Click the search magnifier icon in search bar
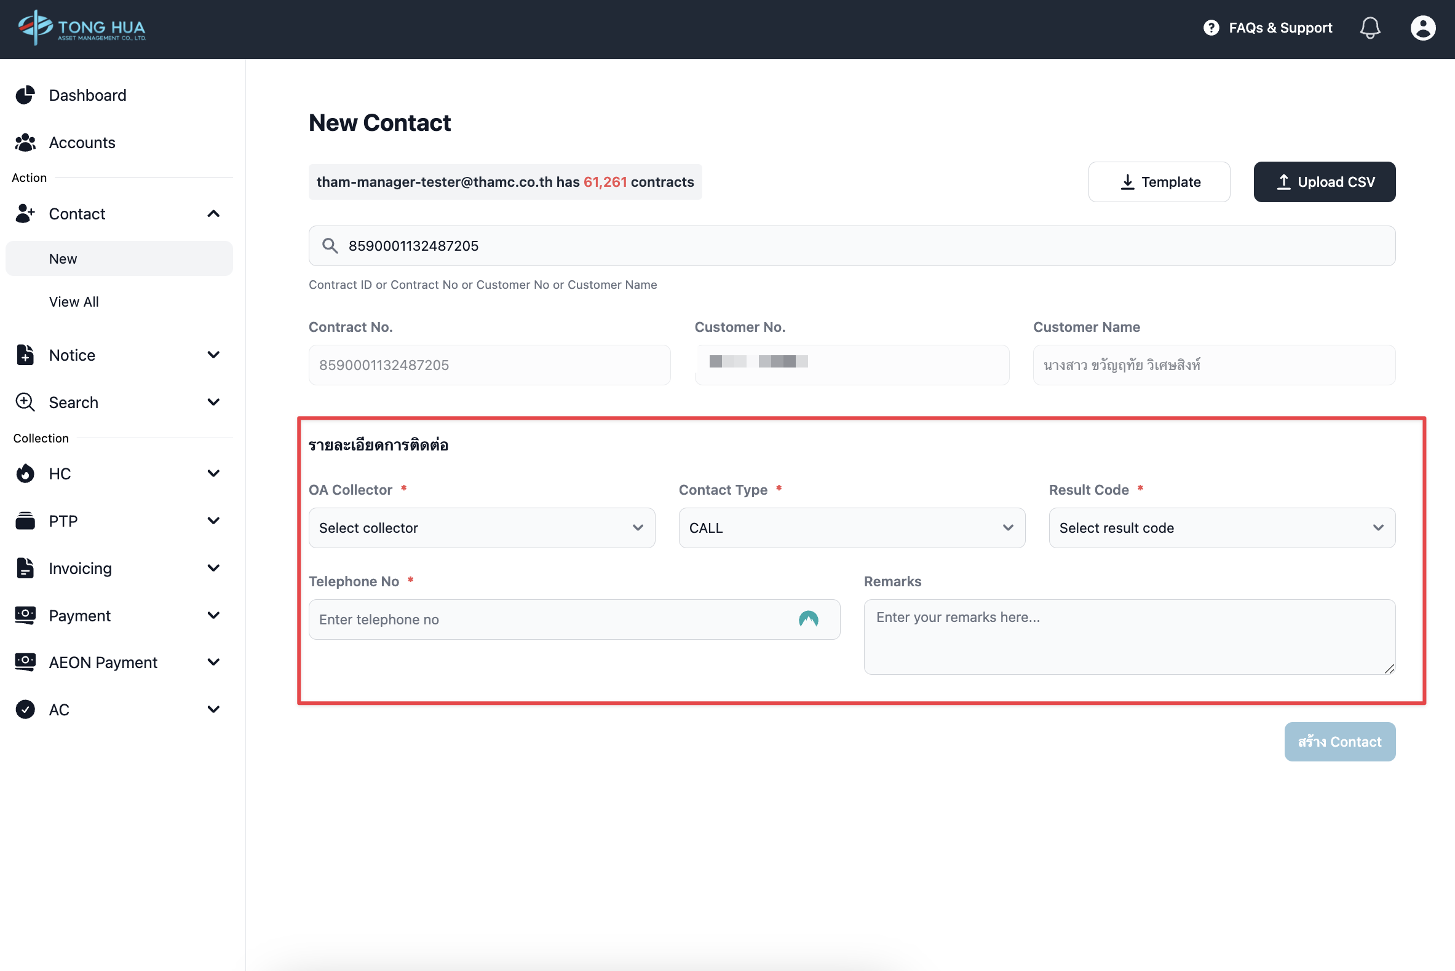Image resolution: width=1455 pixels, height=971 pixels. pyautogui.click(x=330, y=246)
